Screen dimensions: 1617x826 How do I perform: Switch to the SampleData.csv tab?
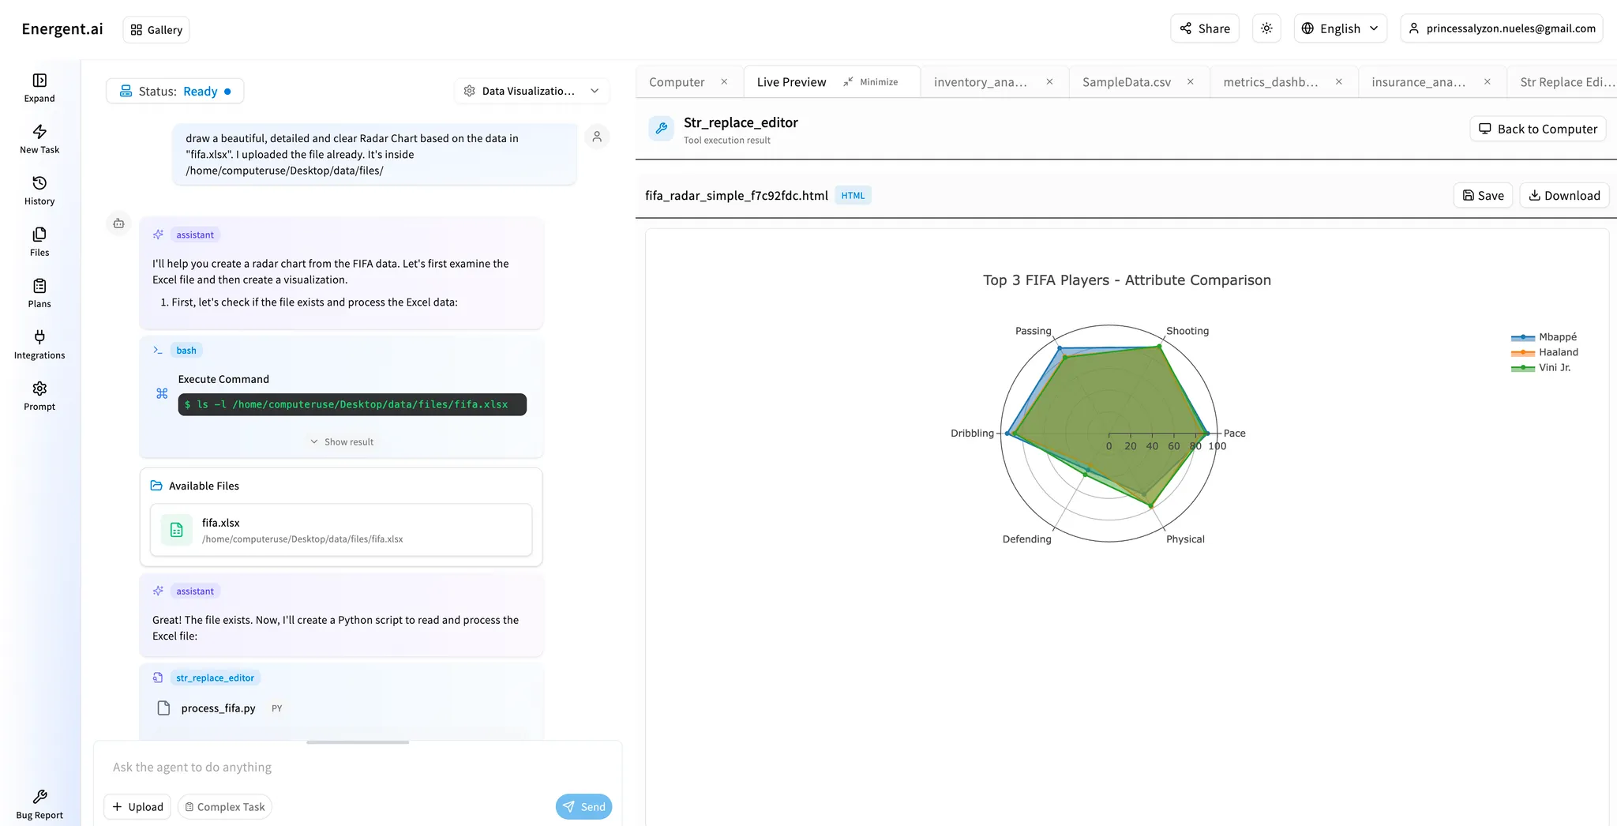click(1126, 81)
